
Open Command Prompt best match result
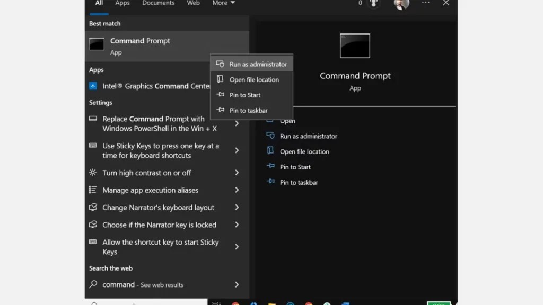167,46
